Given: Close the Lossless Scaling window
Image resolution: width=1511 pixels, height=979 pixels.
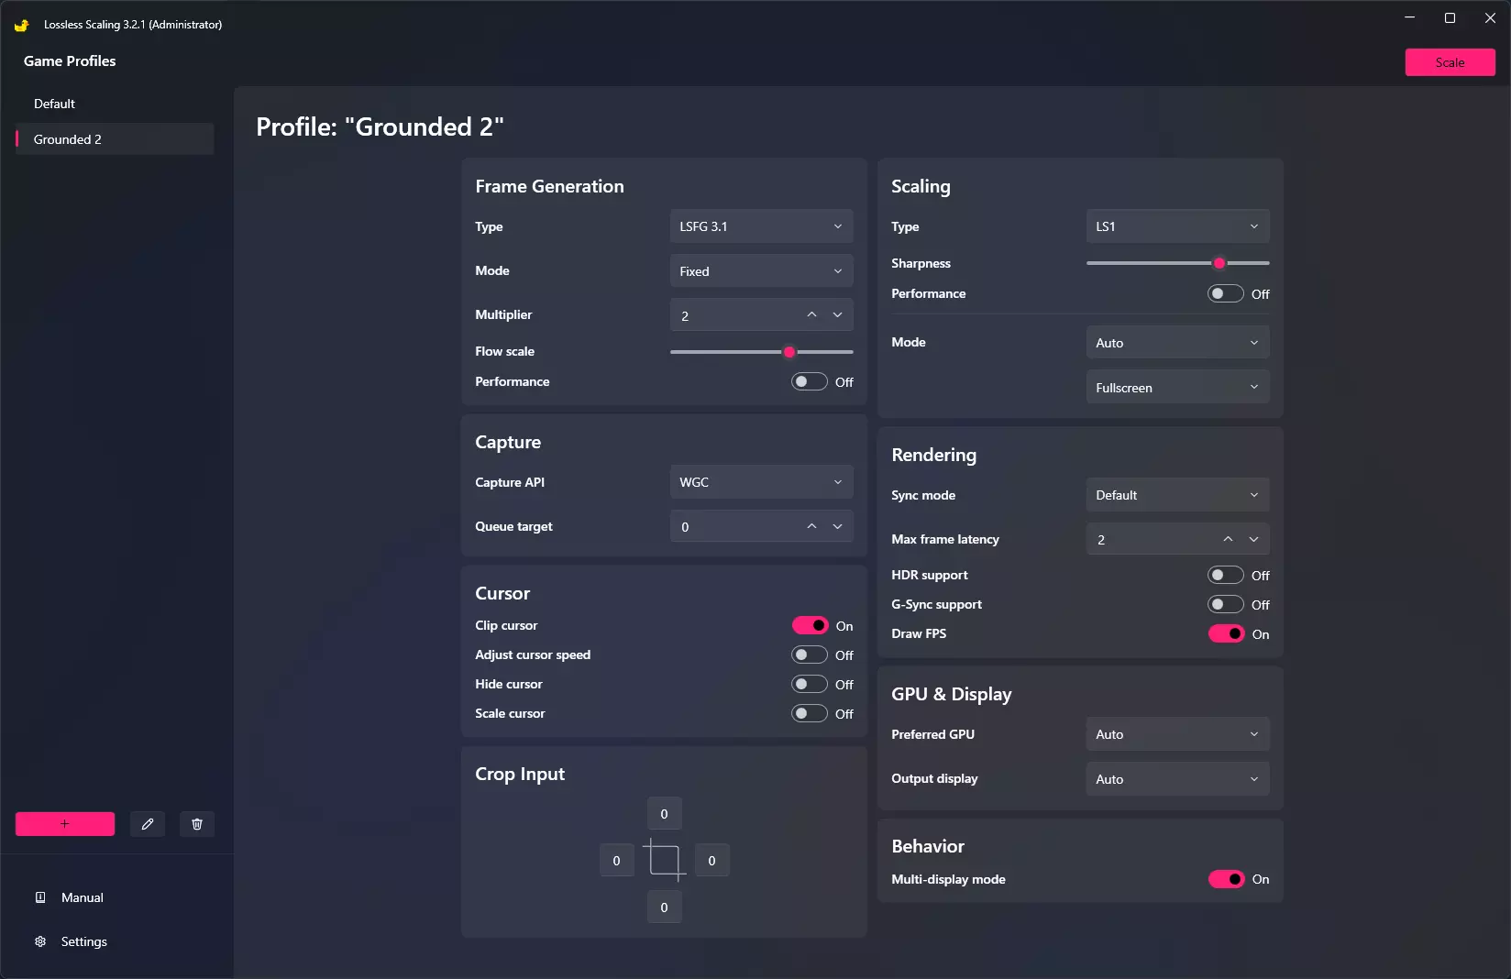Looking at the screenshot, I should pos(1490,18).
